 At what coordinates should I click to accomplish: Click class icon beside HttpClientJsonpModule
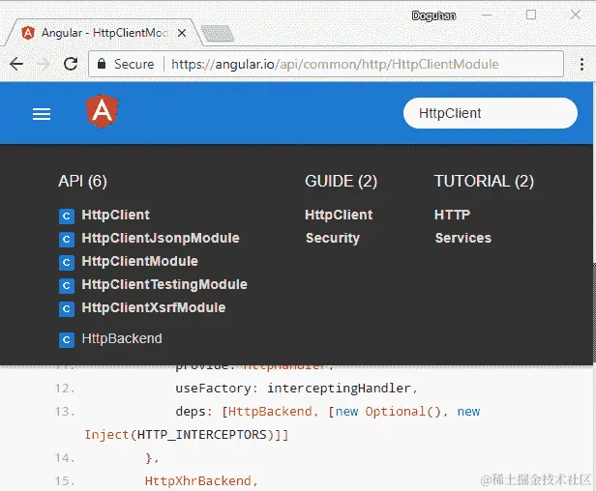pos(67,240)
